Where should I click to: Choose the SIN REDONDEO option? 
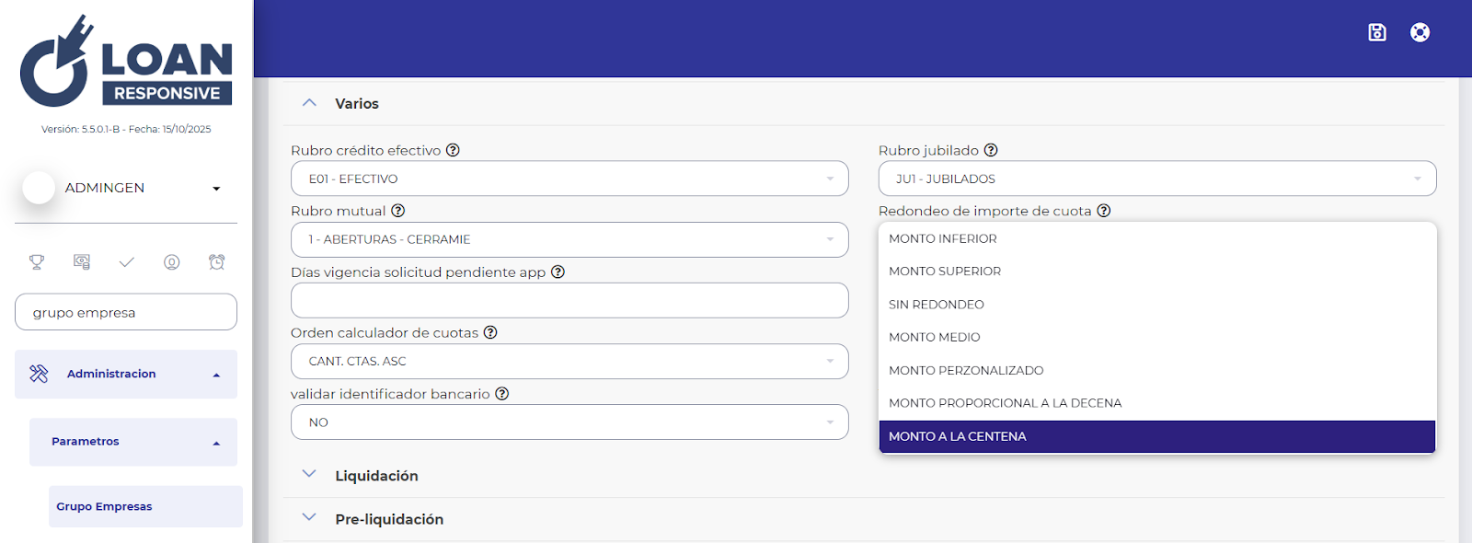[x=937, y=305]
